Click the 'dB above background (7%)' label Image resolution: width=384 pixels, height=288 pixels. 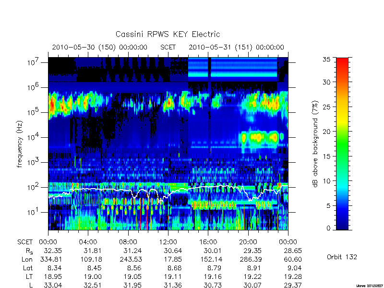pos(315,144)
